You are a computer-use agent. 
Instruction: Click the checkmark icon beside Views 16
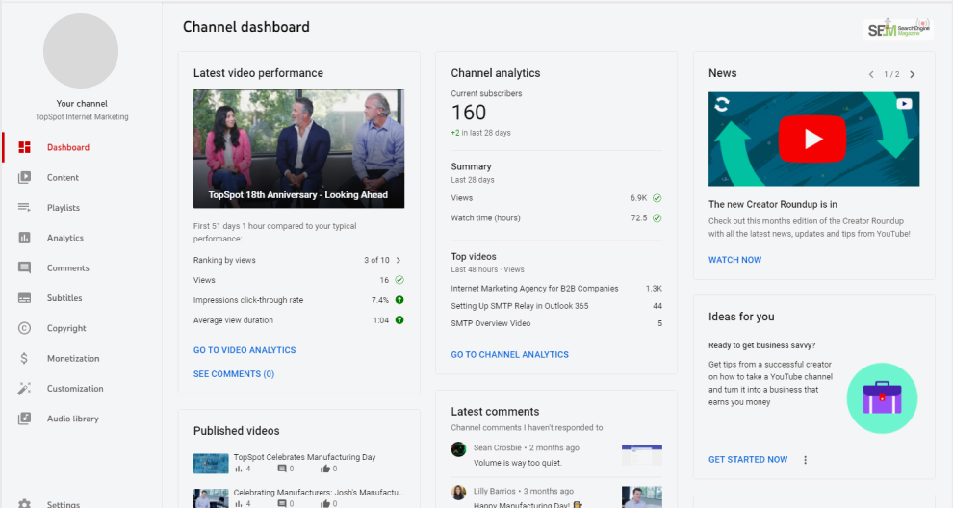(399, 280)
